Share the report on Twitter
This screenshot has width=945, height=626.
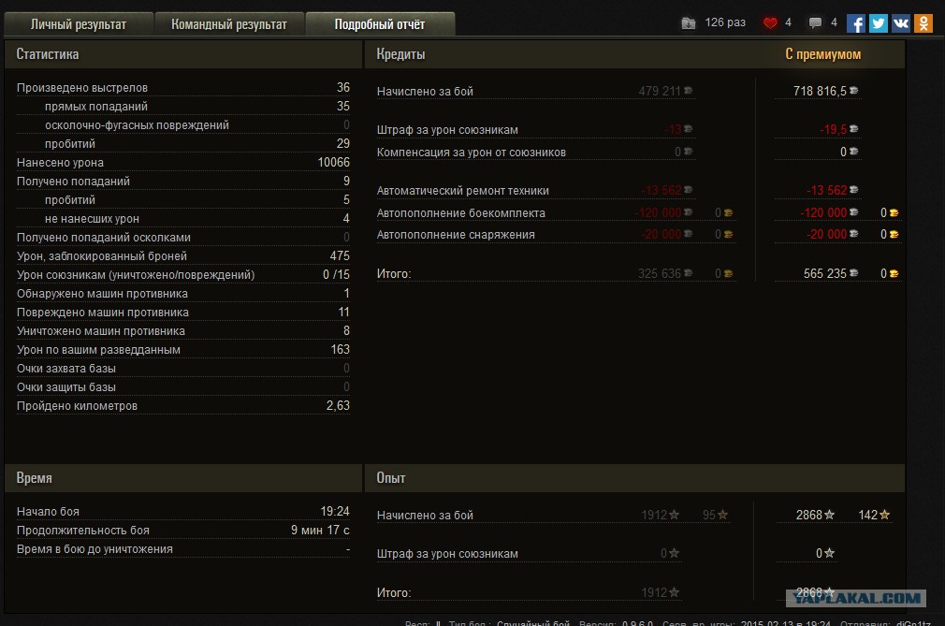tap(878, 23)
